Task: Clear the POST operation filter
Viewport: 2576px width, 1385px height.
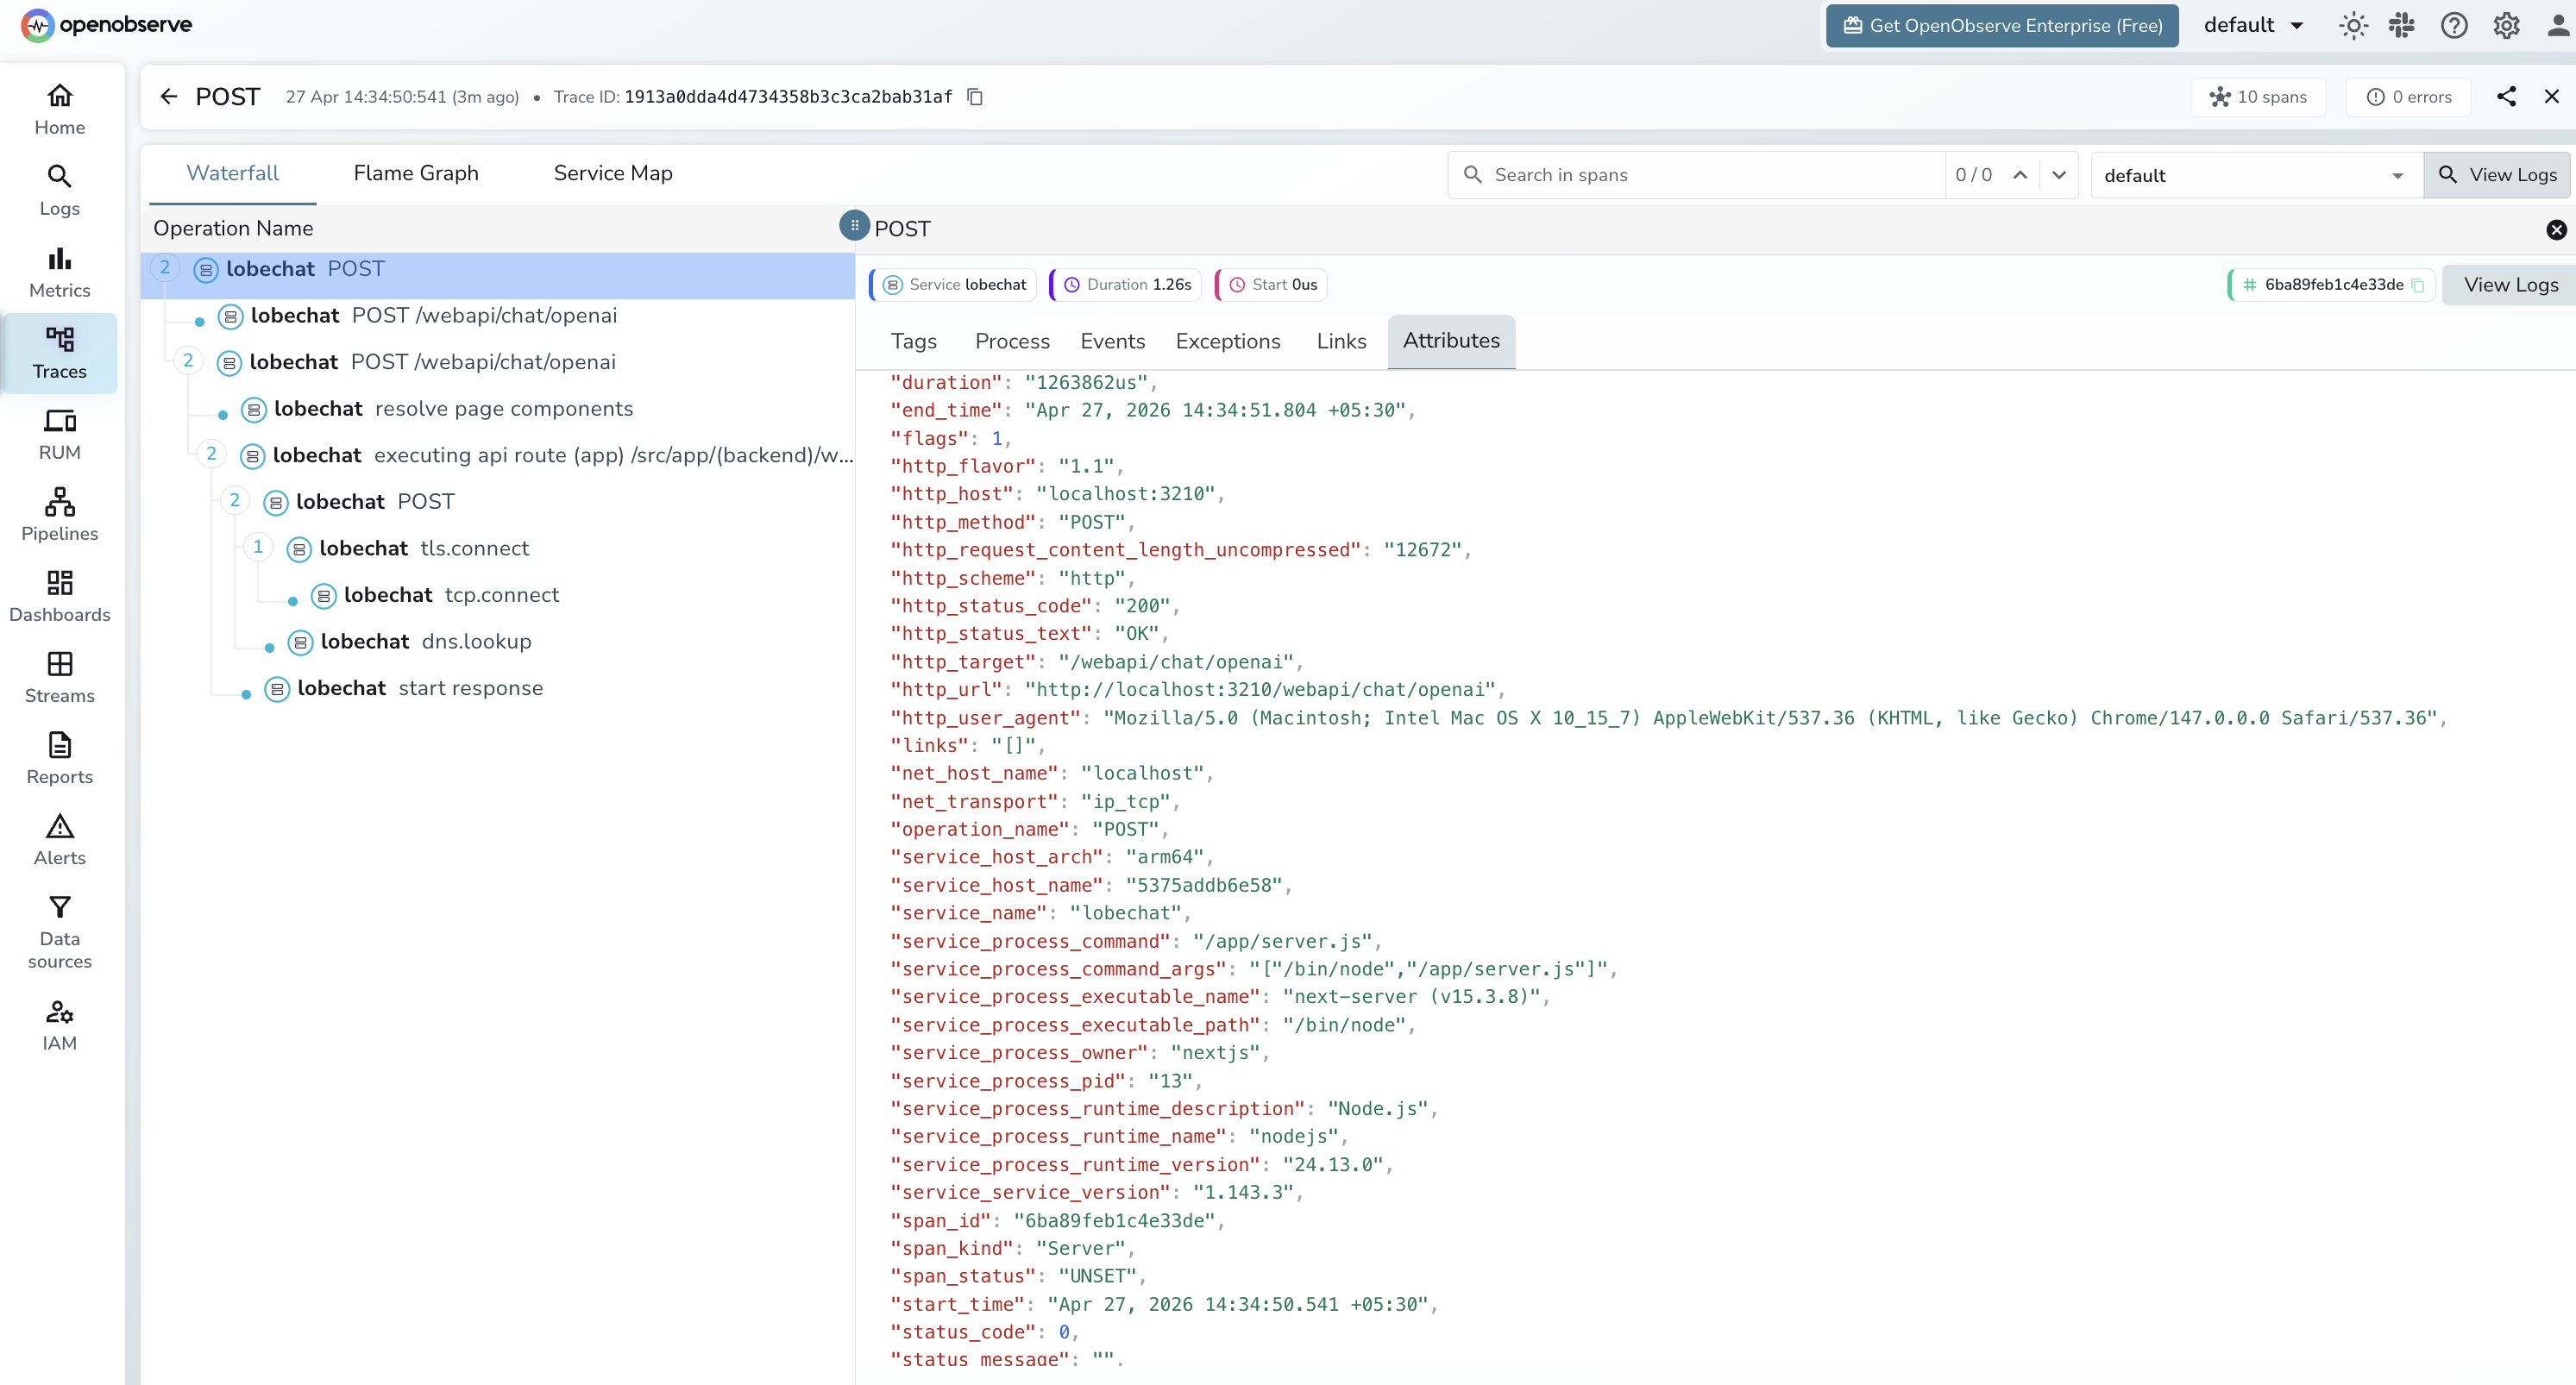Action: click(x=2556, y=230)
